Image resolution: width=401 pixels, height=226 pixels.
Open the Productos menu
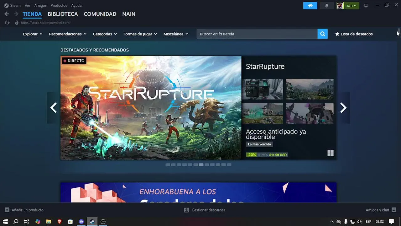[59, 6]
